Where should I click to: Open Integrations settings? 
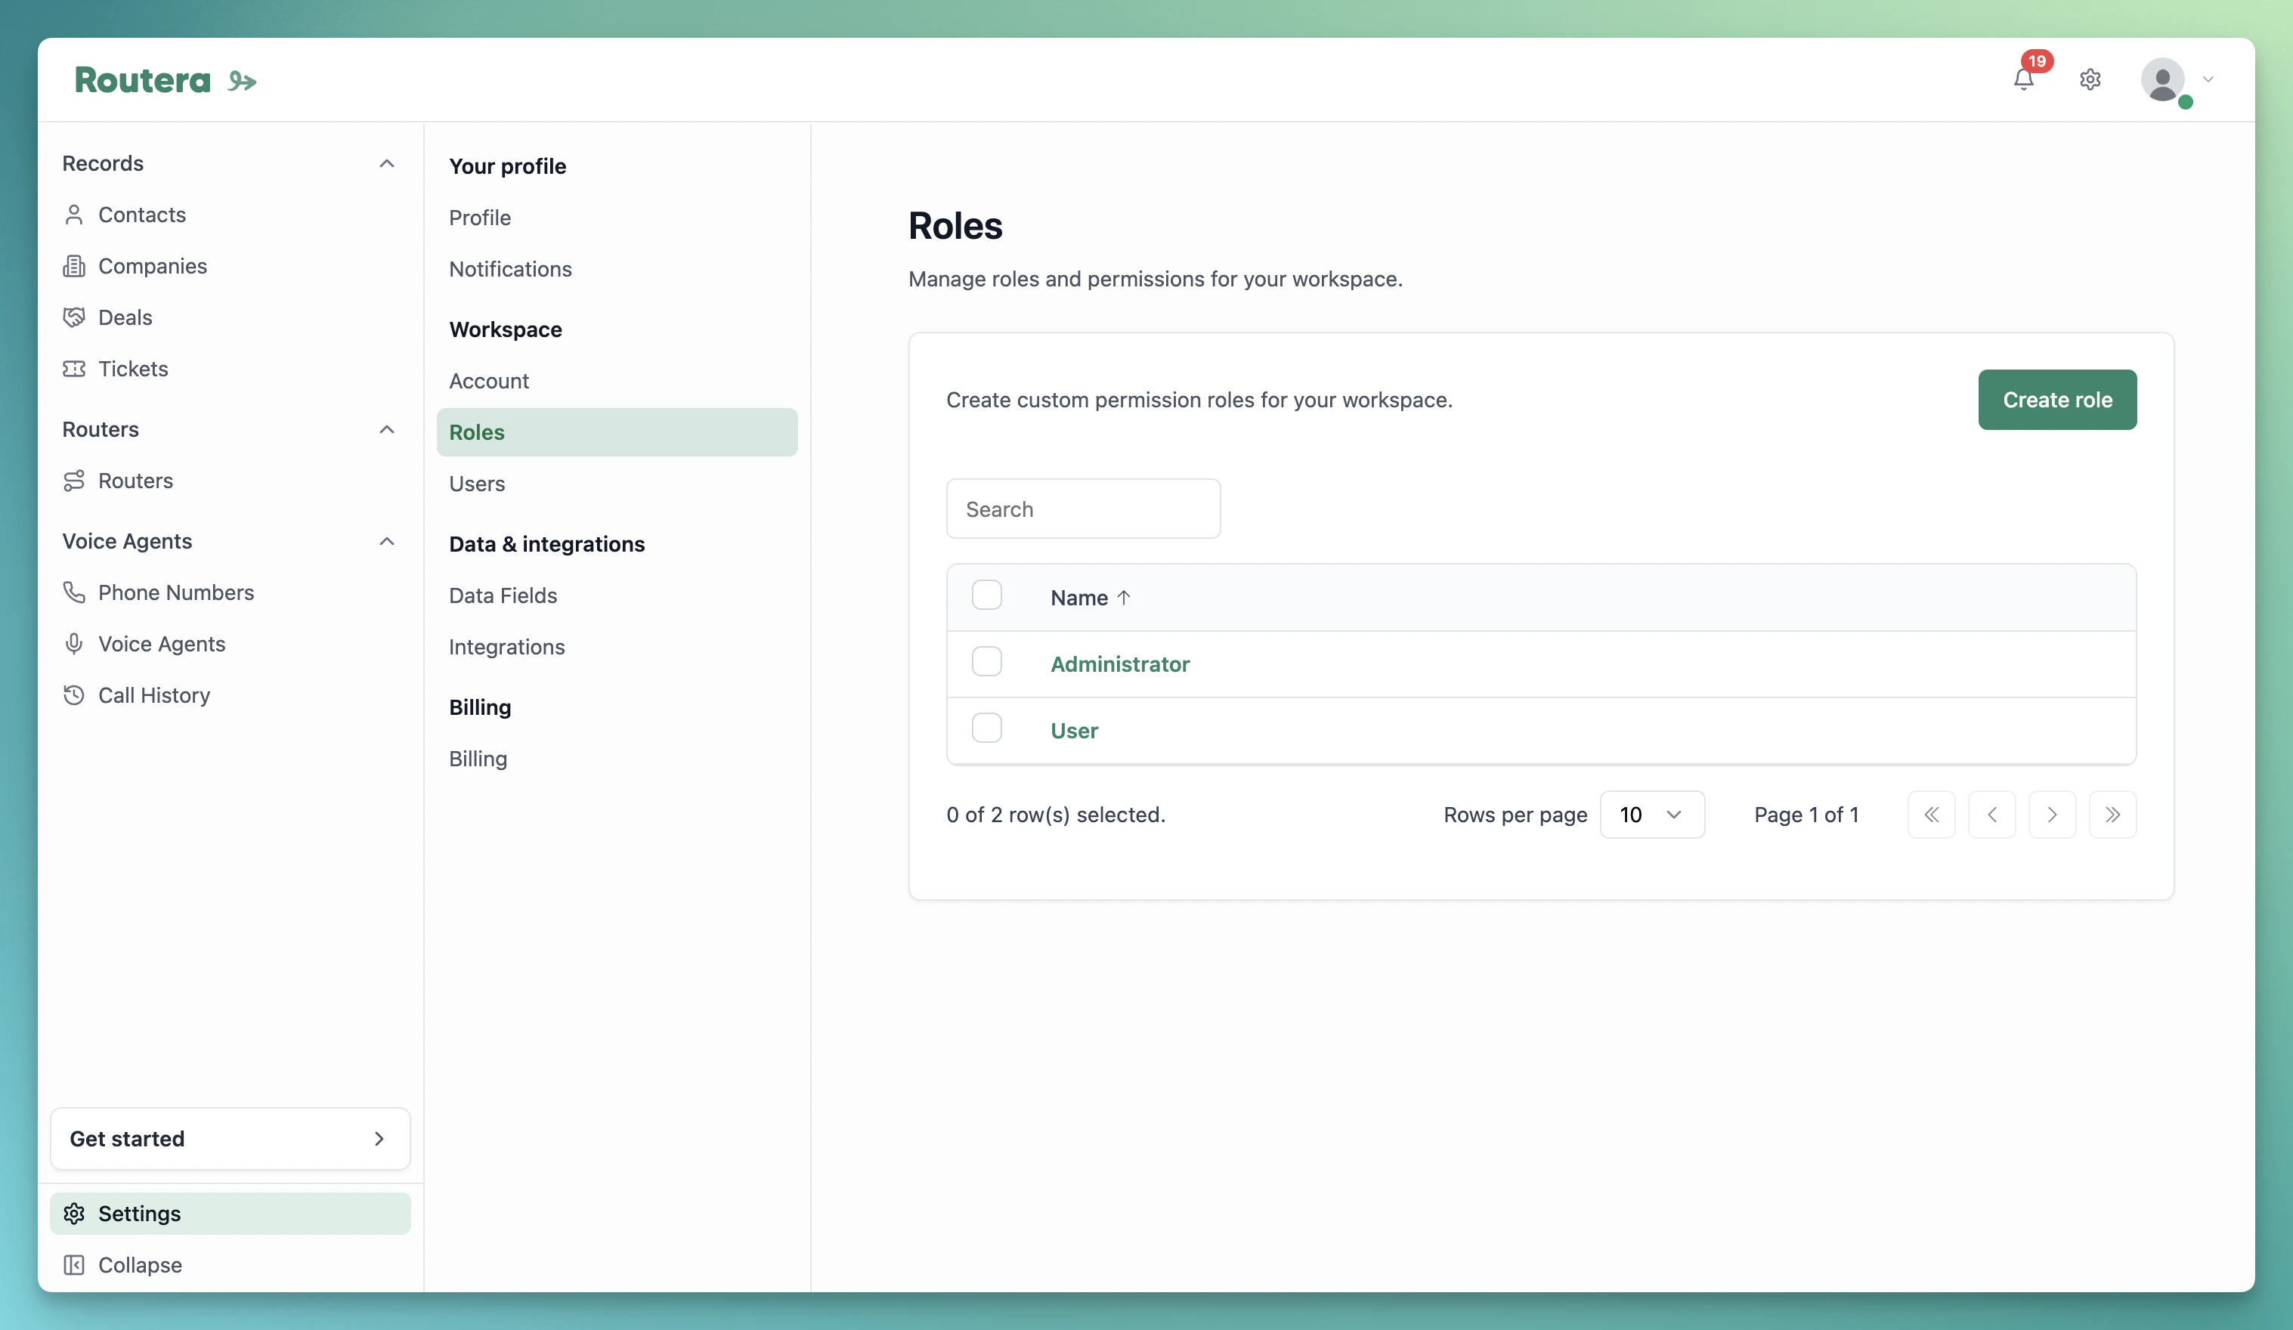507,647
